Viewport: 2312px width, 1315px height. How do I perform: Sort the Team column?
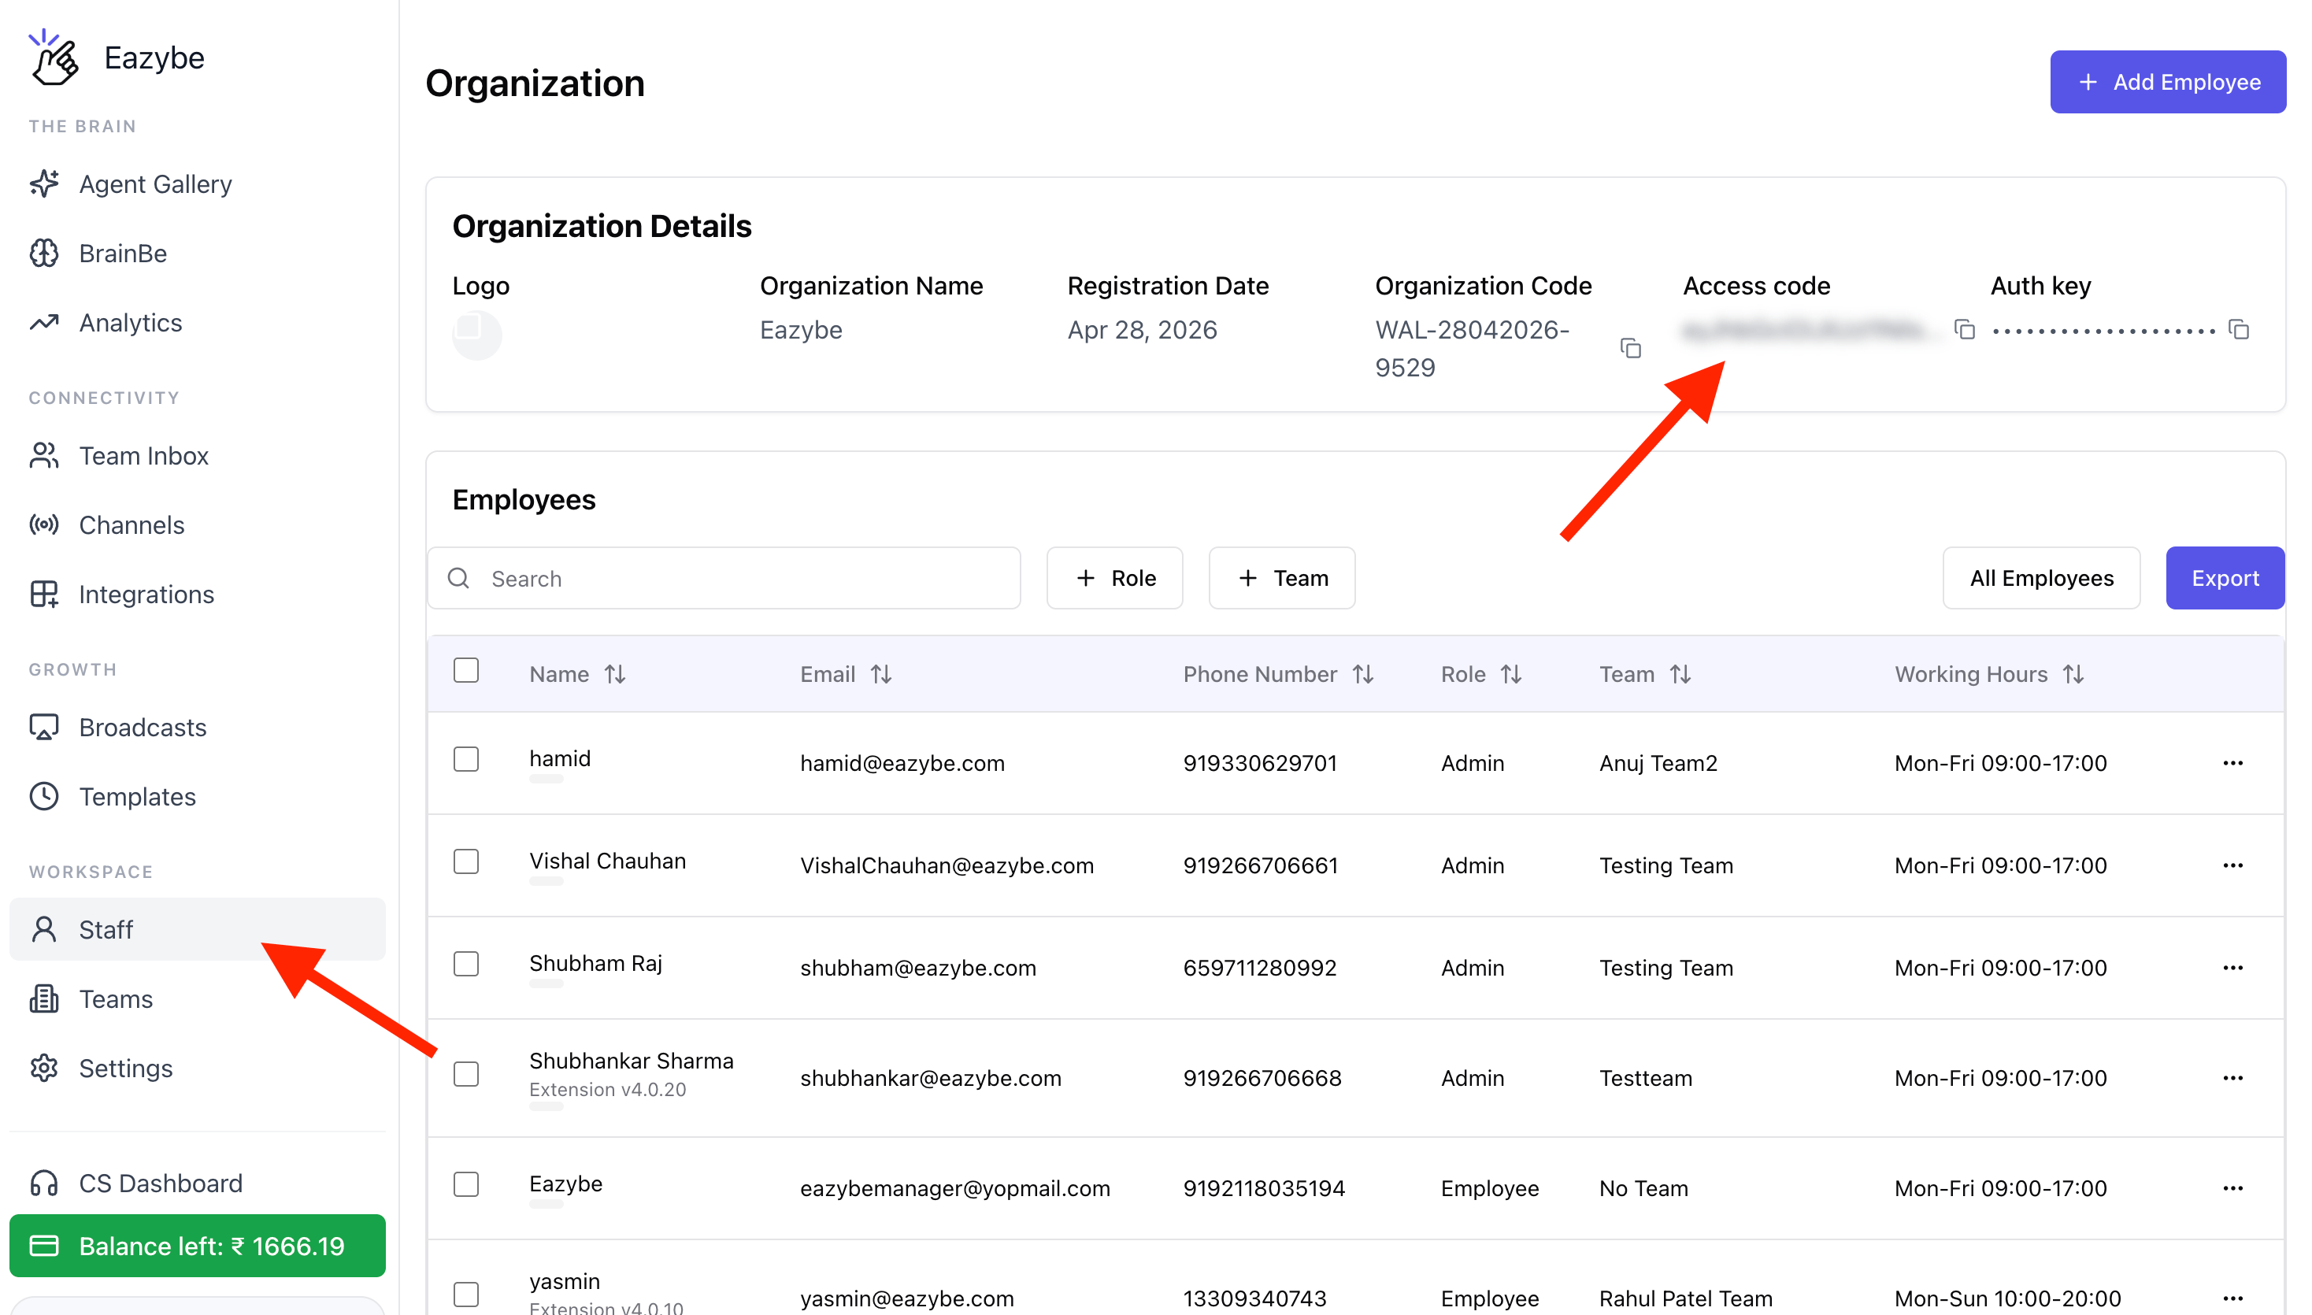click(x=1680, y=675)
